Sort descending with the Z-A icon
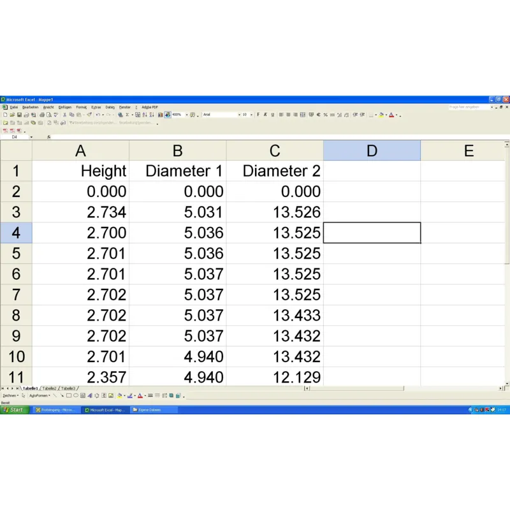Image resolution: width=510 pixels, height=510 pixels. click(152, 115)
